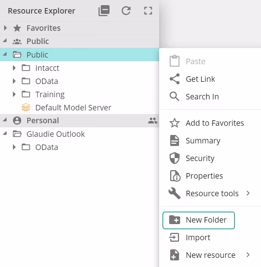Expand the Favorites section

tap(6, 28)
